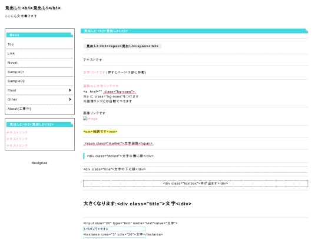Click the テキストです paragraph
318x239 pixels.
[92, 60]
